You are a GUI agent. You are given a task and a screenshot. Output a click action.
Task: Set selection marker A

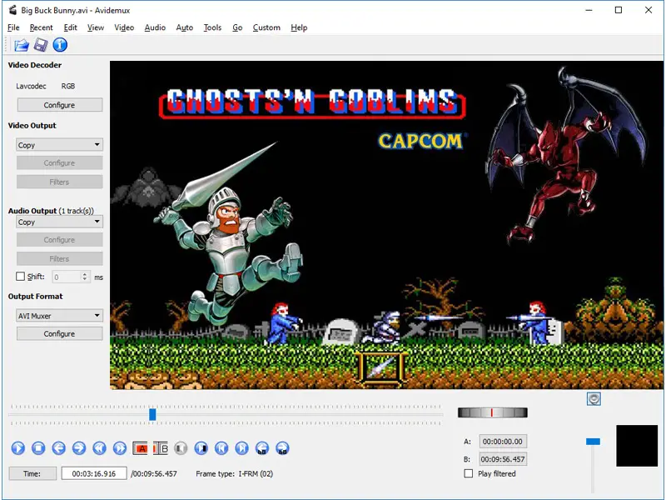[x=140, y=448]
